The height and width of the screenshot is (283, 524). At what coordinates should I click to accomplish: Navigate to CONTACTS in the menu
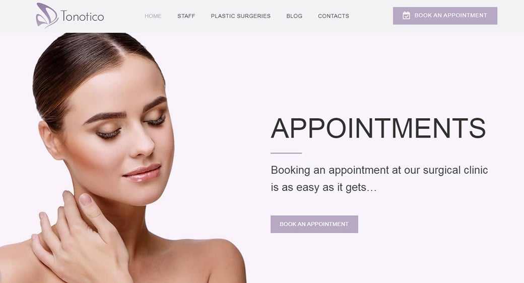[x=334, y=16]
